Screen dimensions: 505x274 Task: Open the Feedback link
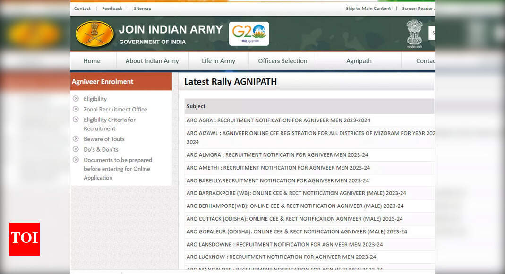pyautogui.click(x=112, y=9)
